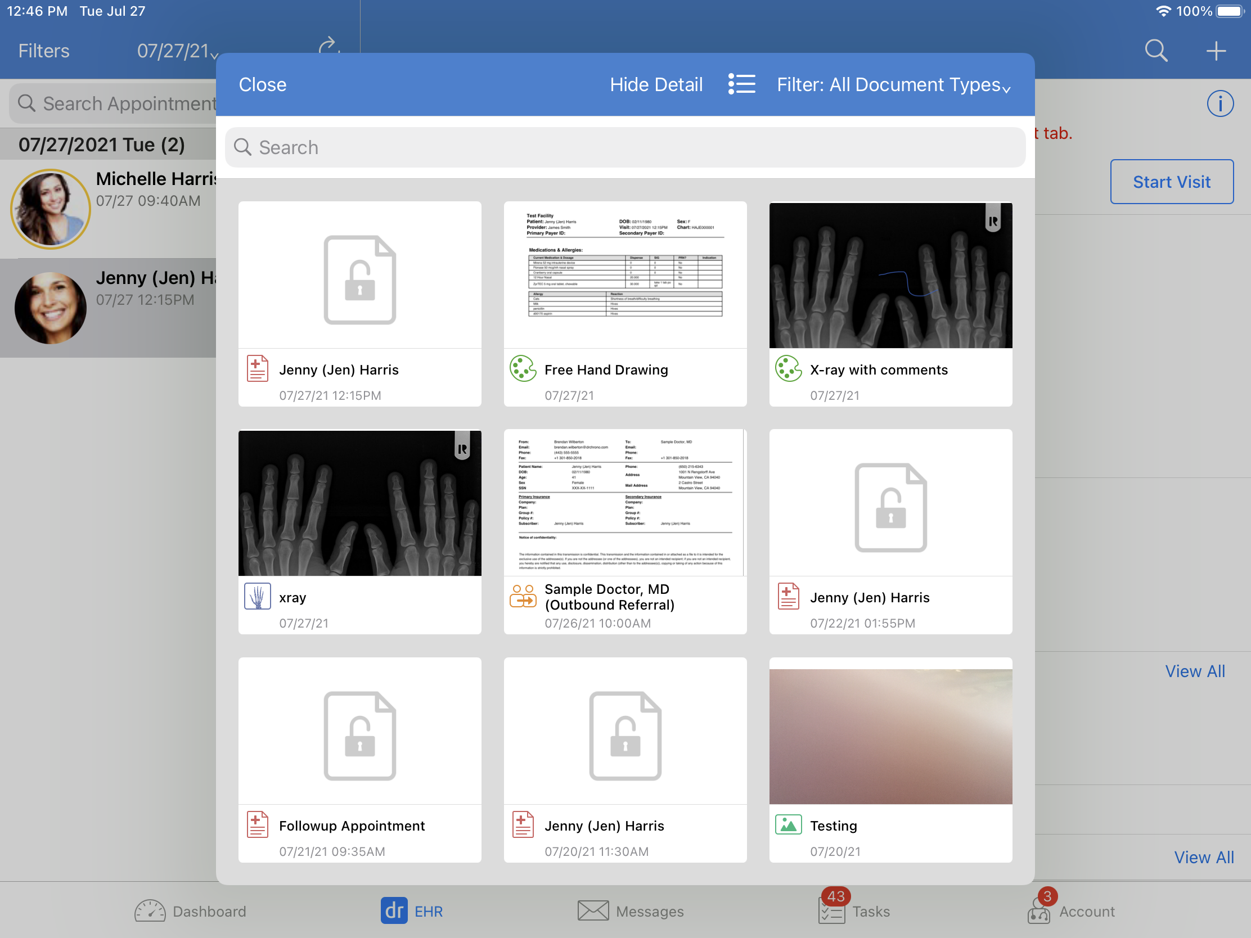
Task: Open the Filter: All Document Types dropdown
Action: coord(894,85)
